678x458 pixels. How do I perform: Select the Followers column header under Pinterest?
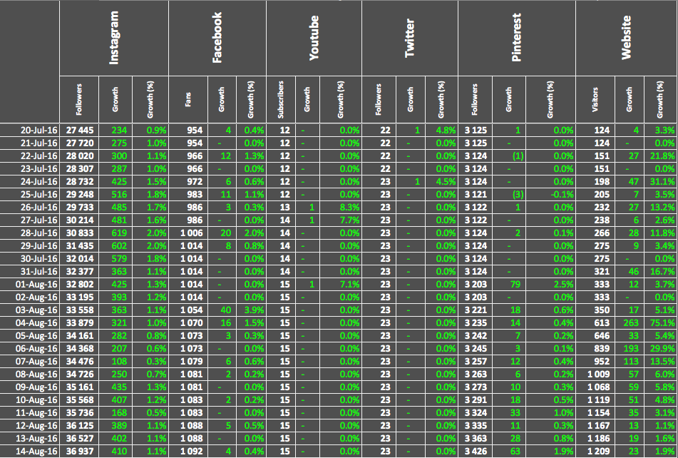[x=476, y=99]
